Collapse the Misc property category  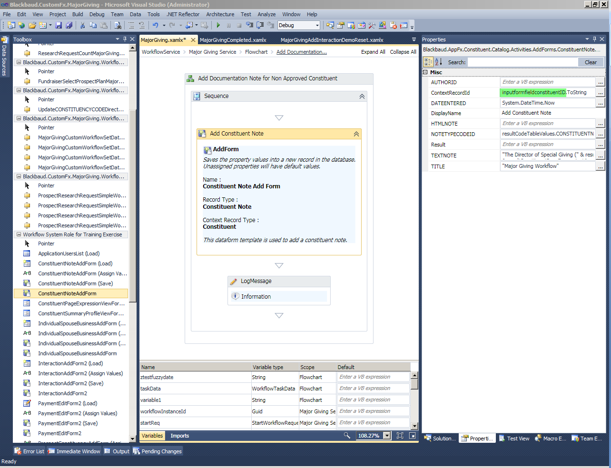(x=425, y=72)
